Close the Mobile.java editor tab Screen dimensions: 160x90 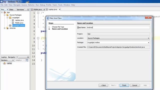44,9
